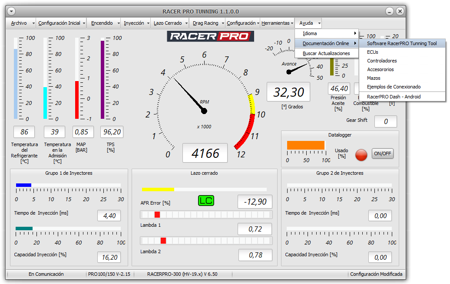The width and height of the screenshot is (450, 284).
Task: Select Accesororios in submenu
Action: click(x=402, y=69)
